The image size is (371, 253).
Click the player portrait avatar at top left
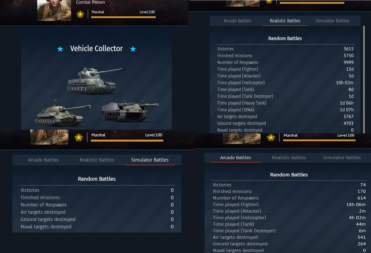tap(54, 10)
